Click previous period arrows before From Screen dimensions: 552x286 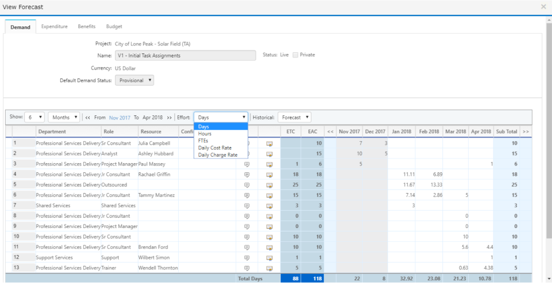(x=87, y=118)
